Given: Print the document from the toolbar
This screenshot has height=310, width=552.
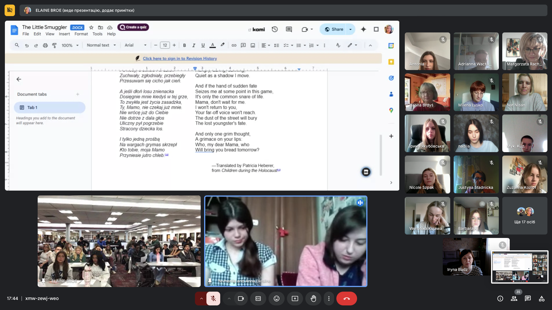Looking at the screenshot, I should point(45,45).
